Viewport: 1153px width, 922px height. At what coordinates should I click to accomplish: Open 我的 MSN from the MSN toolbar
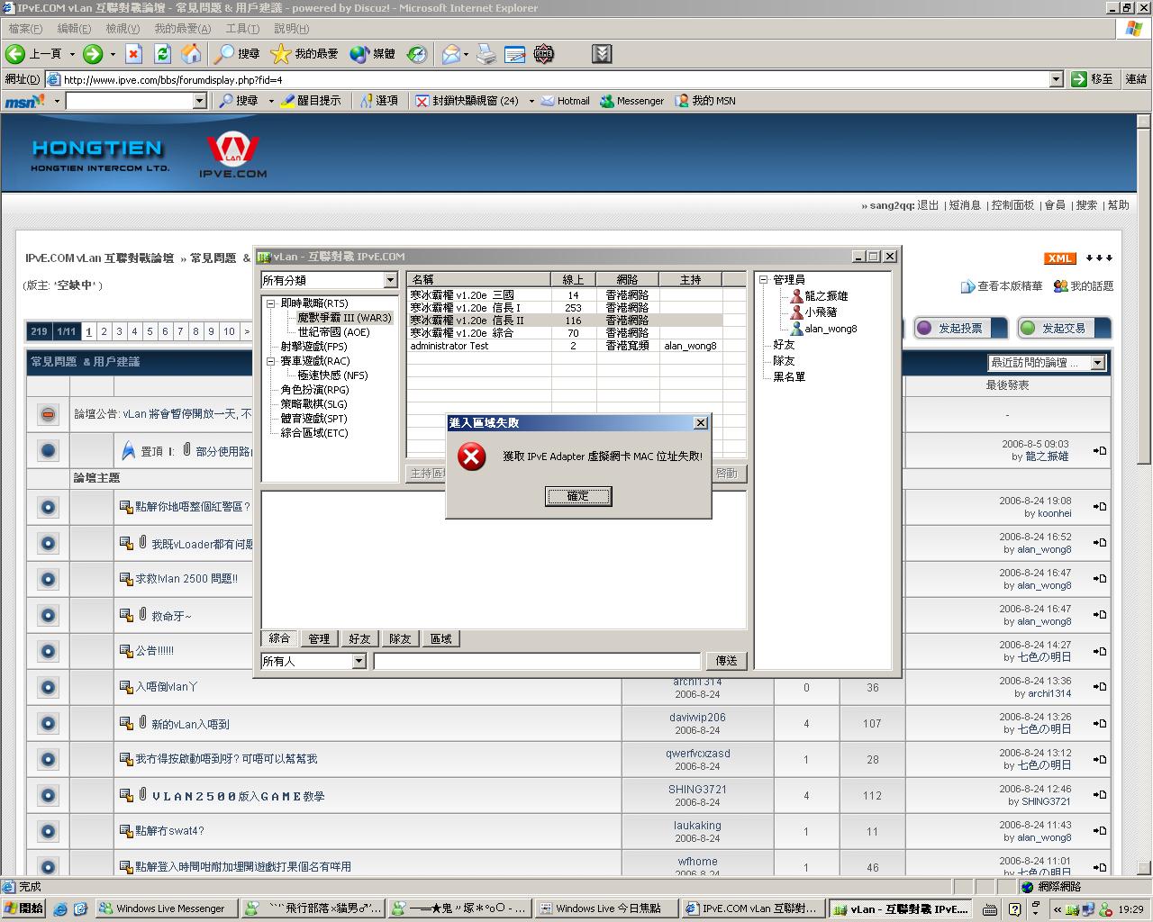point(705,101)
